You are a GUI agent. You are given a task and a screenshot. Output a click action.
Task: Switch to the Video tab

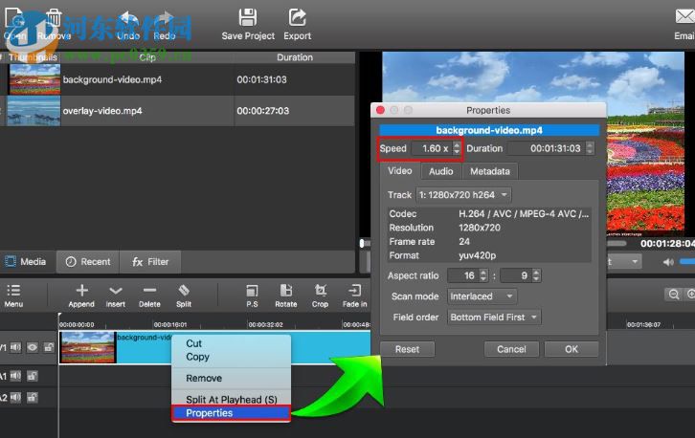(x=399, y=171)
